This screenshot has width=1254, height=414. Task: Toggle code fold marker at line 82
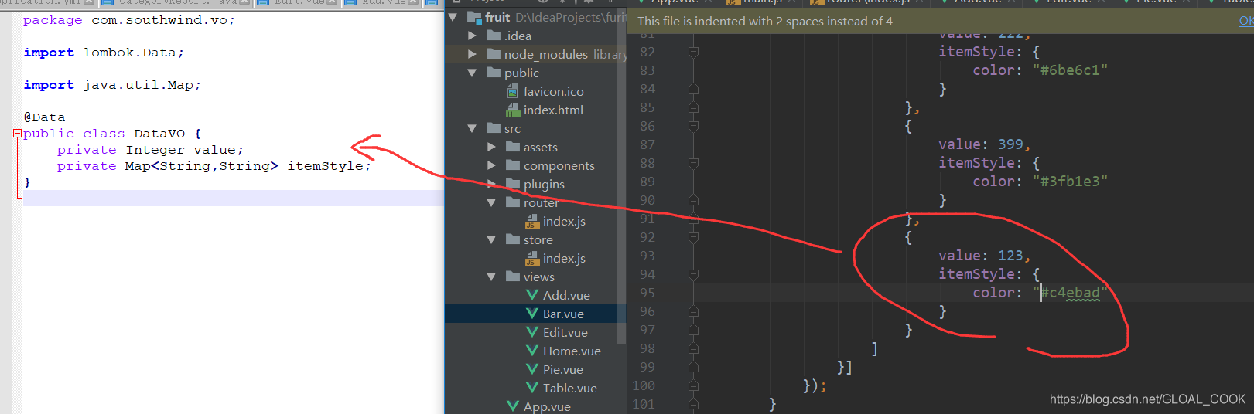[x=693, y=52]
